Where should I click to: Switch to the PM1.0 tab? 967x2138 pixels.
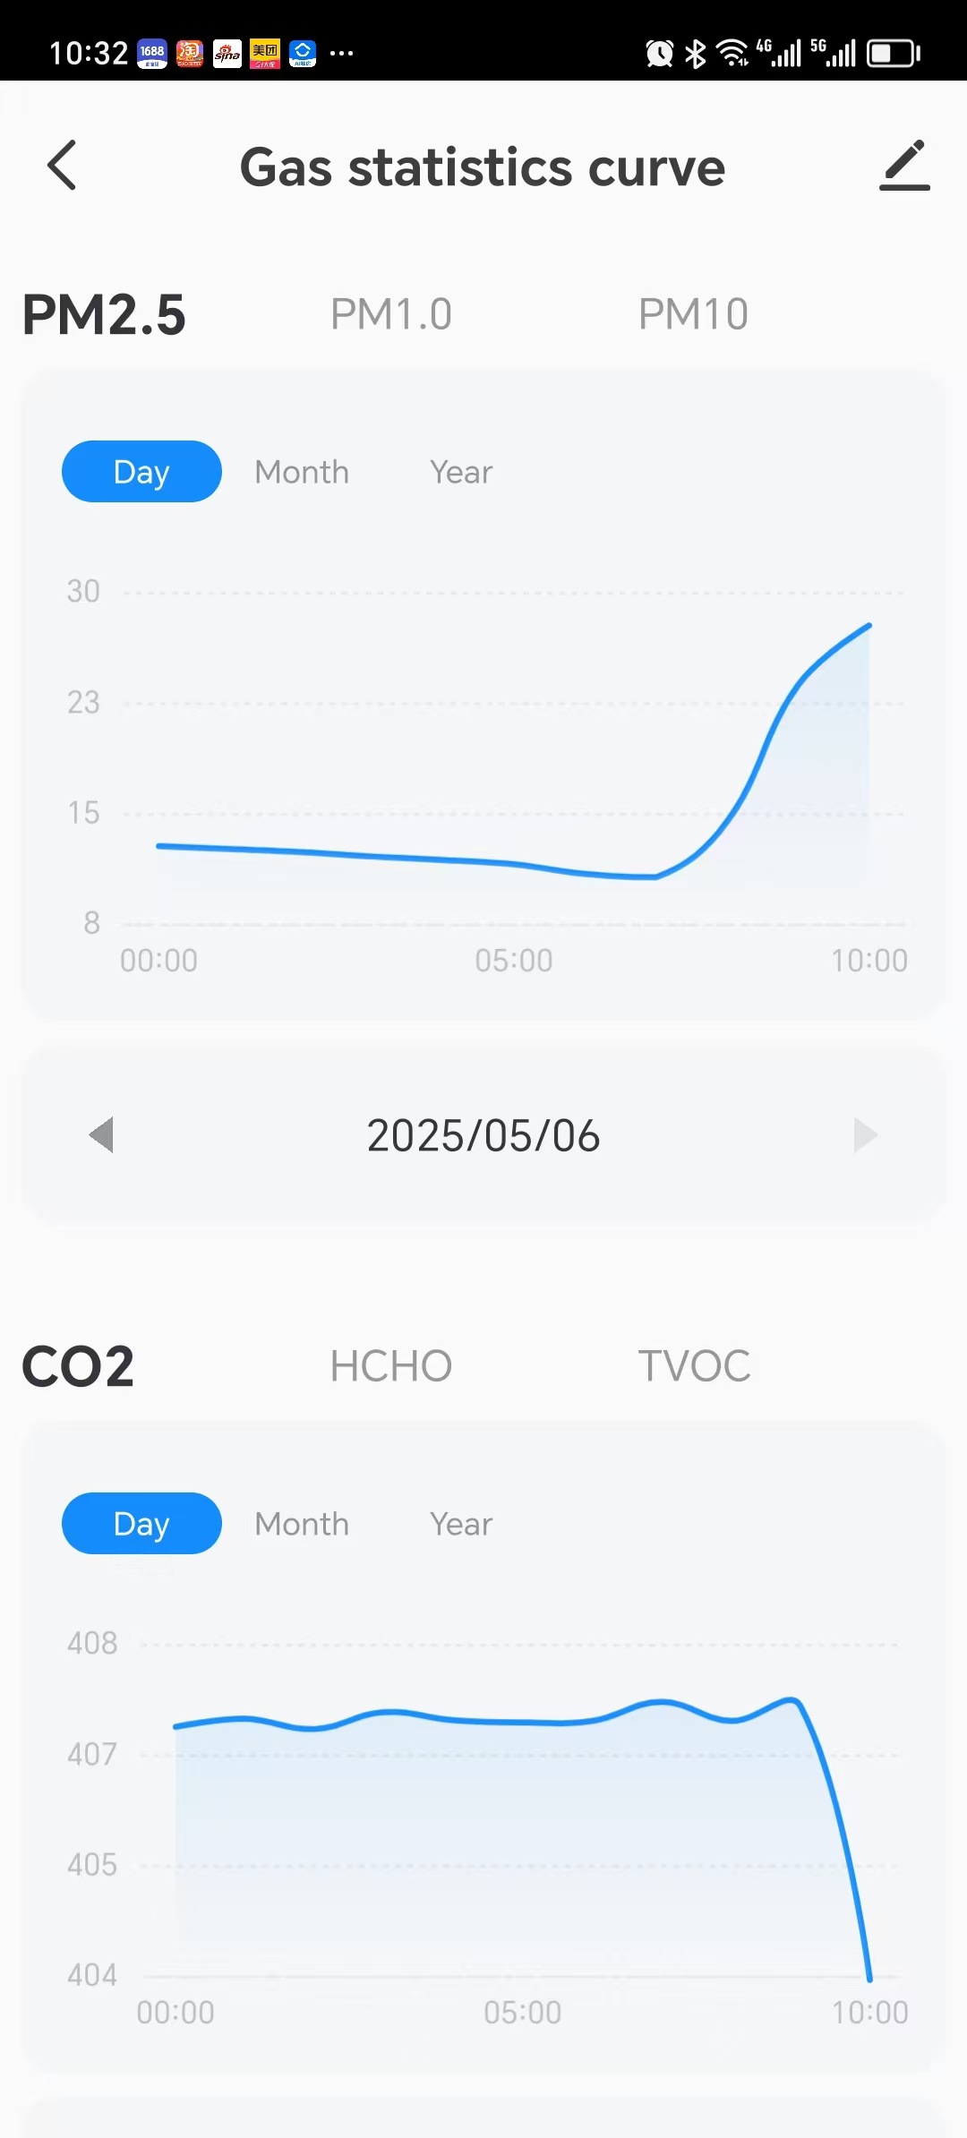[x=391, y=314]
